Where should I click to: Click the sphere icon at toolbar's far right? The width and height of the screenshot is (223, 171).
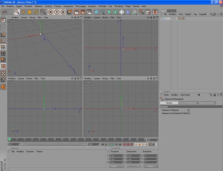pos(155,12)
